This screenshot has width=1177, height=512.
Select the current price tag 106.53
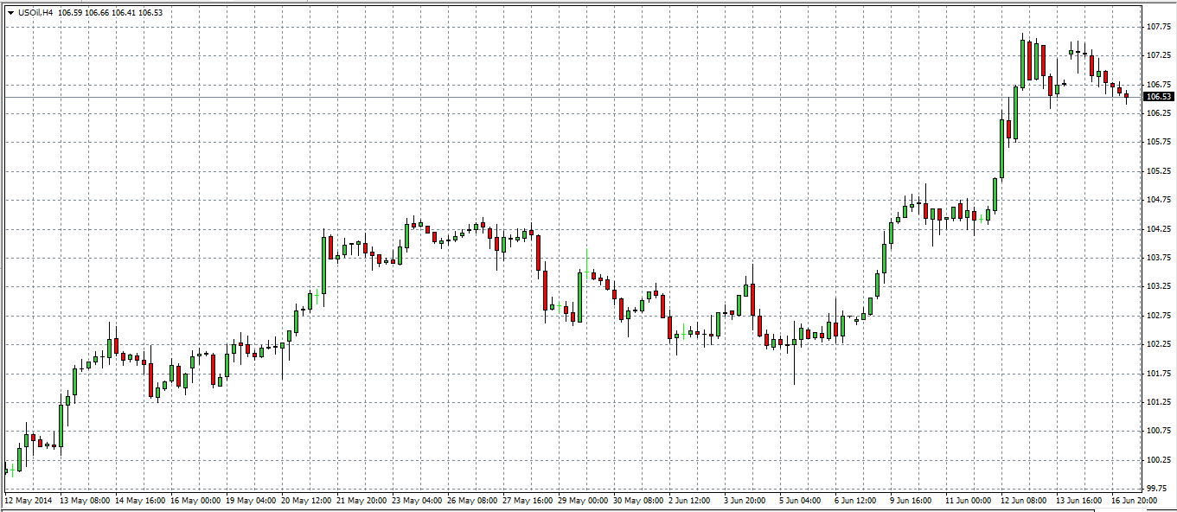(1159, 97)
